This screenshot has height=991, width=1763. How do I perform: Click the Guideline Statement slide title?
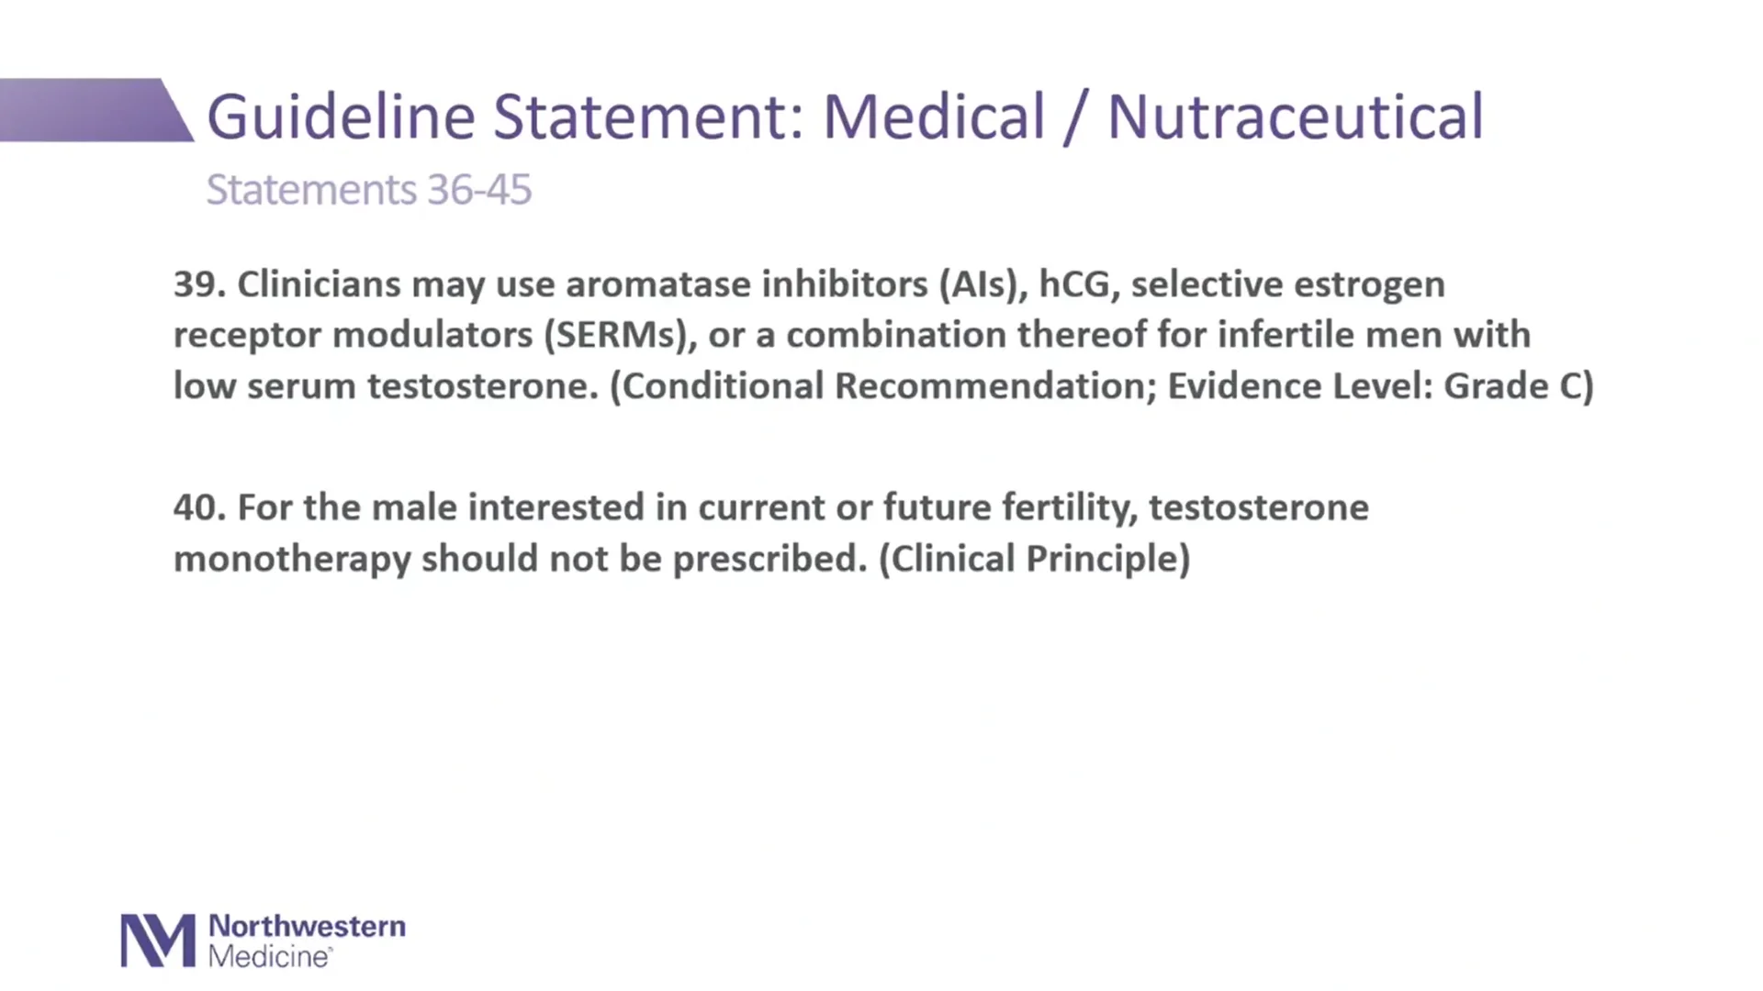tap(845, 117)
